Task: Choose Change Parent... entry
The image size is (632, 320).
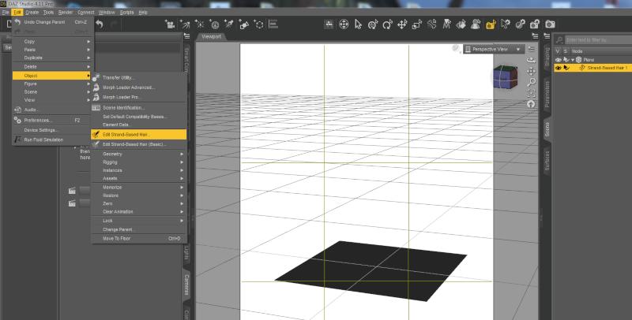Action: pyautogui.click(x=139, y=229)
